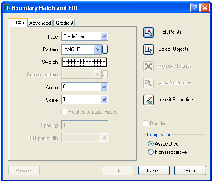Select the Associative radio button
The image size is (213, 182).
[x=151, y=144]
